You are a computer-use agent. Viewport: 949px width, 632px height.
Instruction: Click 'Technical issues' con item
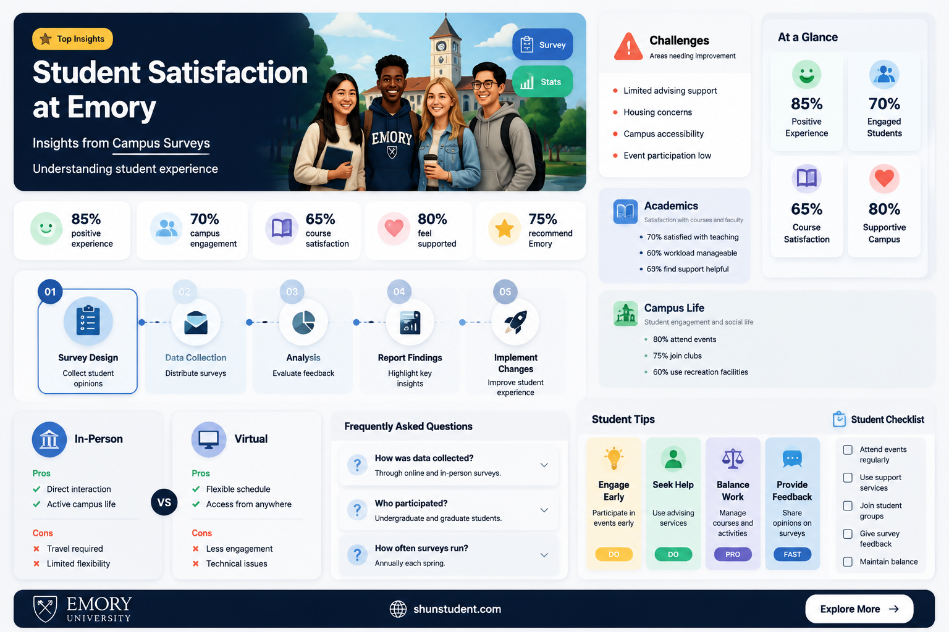(237, 563)
